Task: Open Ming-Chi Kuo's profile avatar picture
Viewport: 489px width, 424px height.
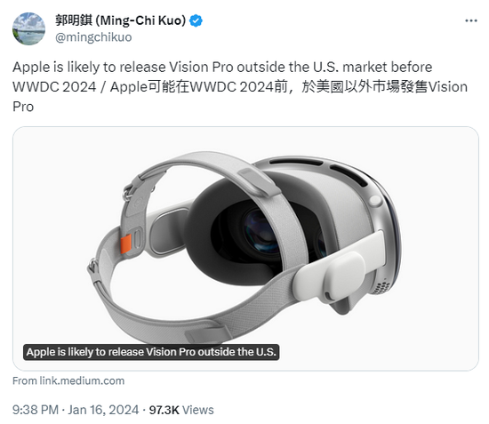Action: pyautogui.click(x=28, y=28)
